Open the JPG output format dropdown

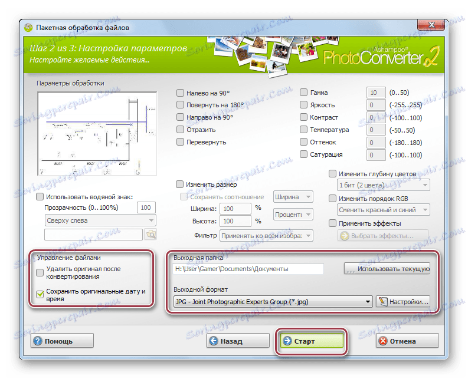(273, 302)
